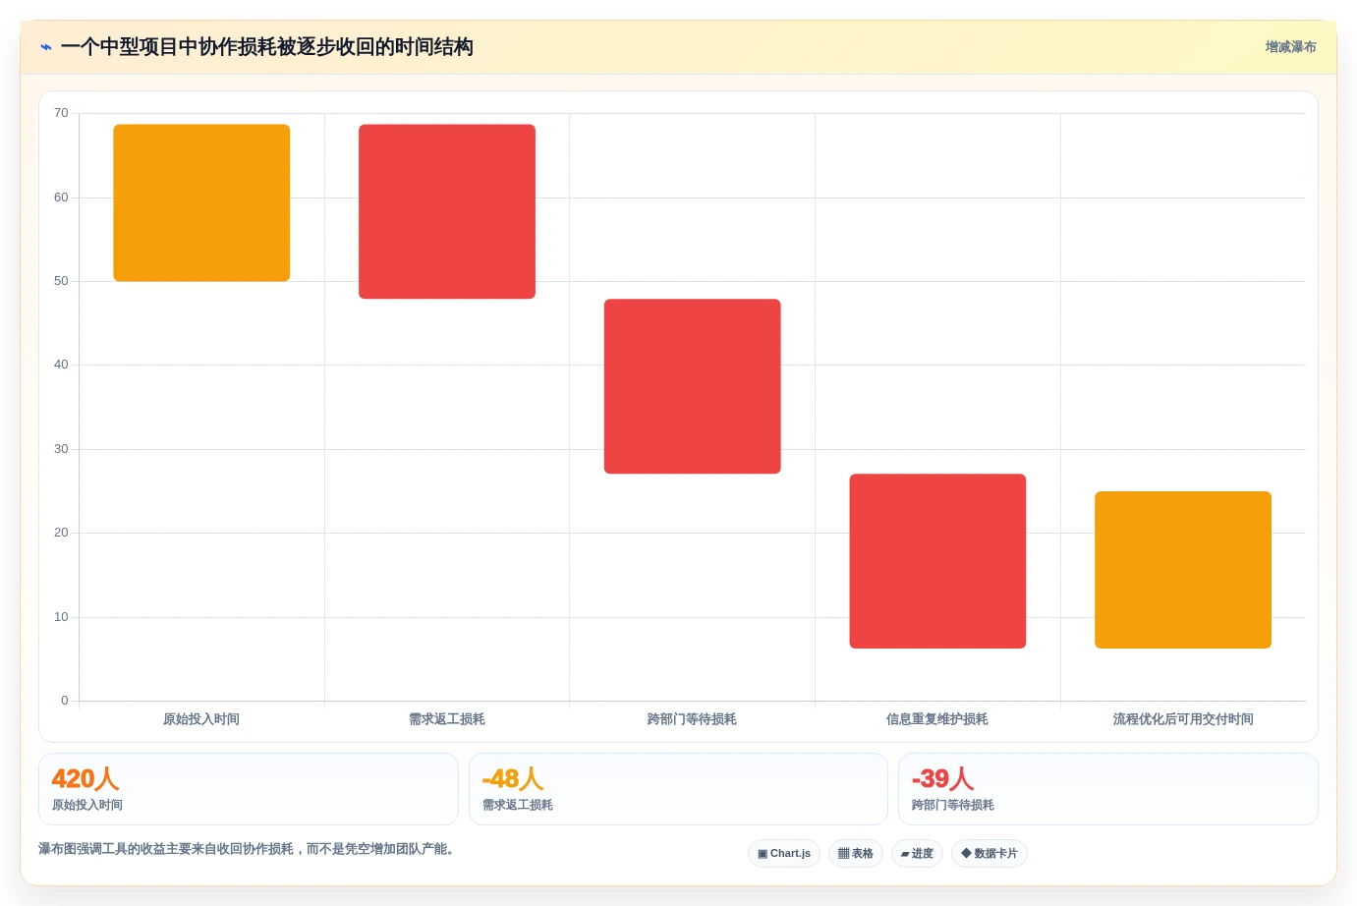Select the 跨部门等待损耗 red bar
Image resolution: width=1357 pixels, height=906 pixels.
[x=692, y=386]
